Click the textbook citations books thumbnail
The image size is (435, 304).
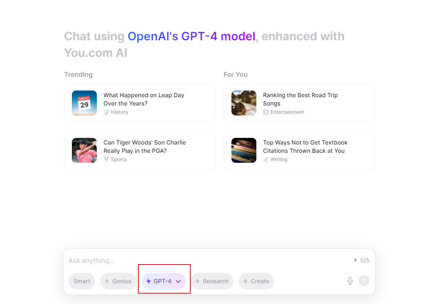click(x=244, y=150)
